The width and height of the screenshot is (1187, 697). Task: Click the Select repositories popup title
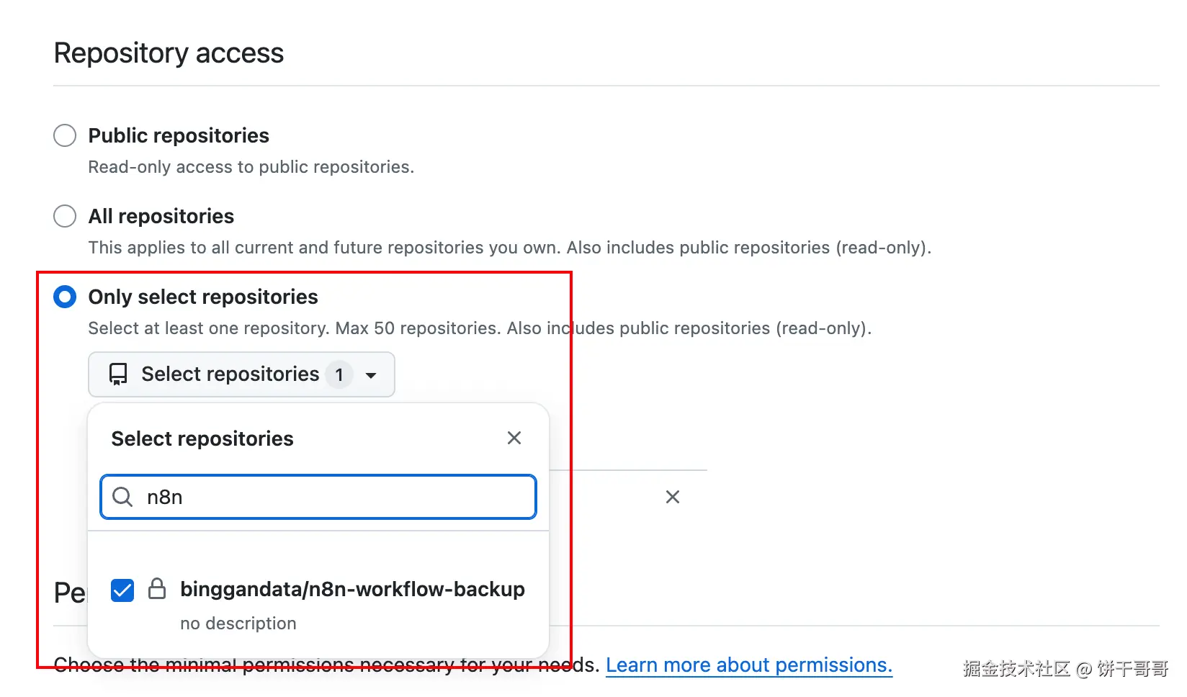coord(202,439)
